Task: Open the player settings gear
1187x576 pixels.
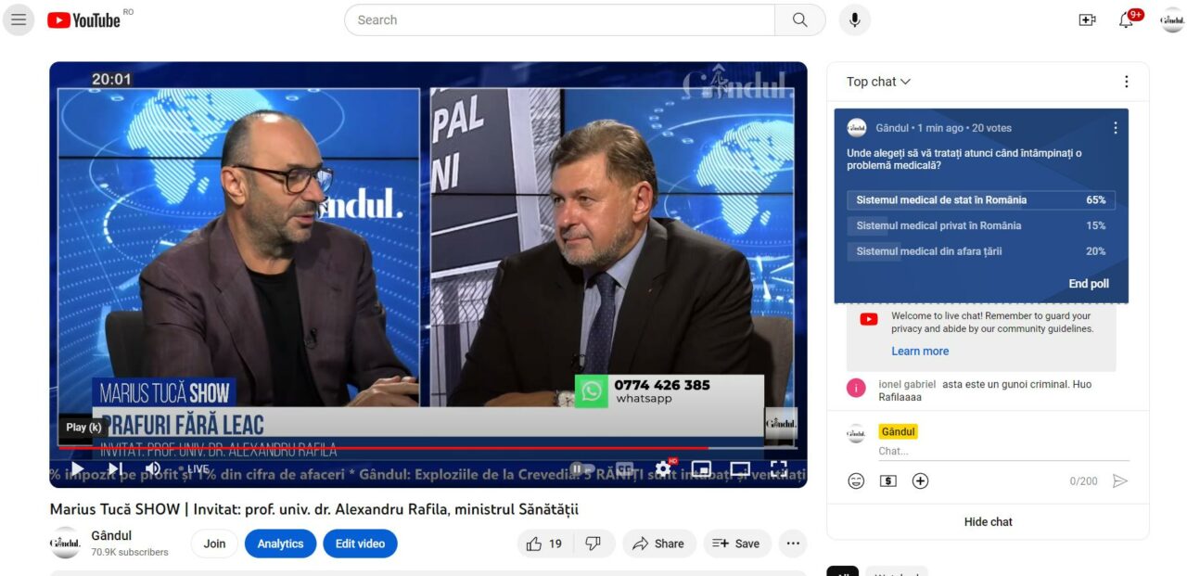Action: pyautogui.click(x=663, y=468)
